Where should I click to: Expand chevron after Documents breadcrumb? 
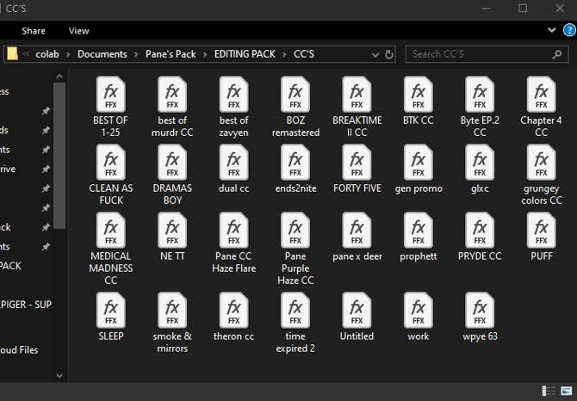click(136, 55)
